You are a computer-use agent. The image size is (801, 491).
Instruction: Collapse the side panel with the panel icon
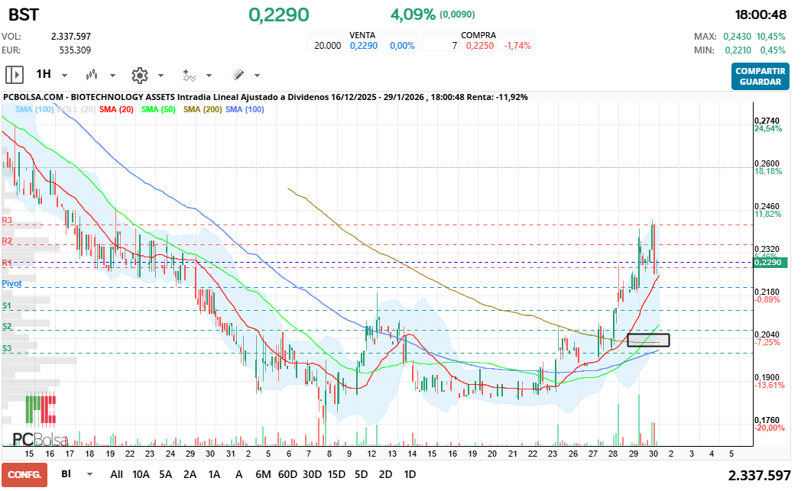click(x=15, y=74)
